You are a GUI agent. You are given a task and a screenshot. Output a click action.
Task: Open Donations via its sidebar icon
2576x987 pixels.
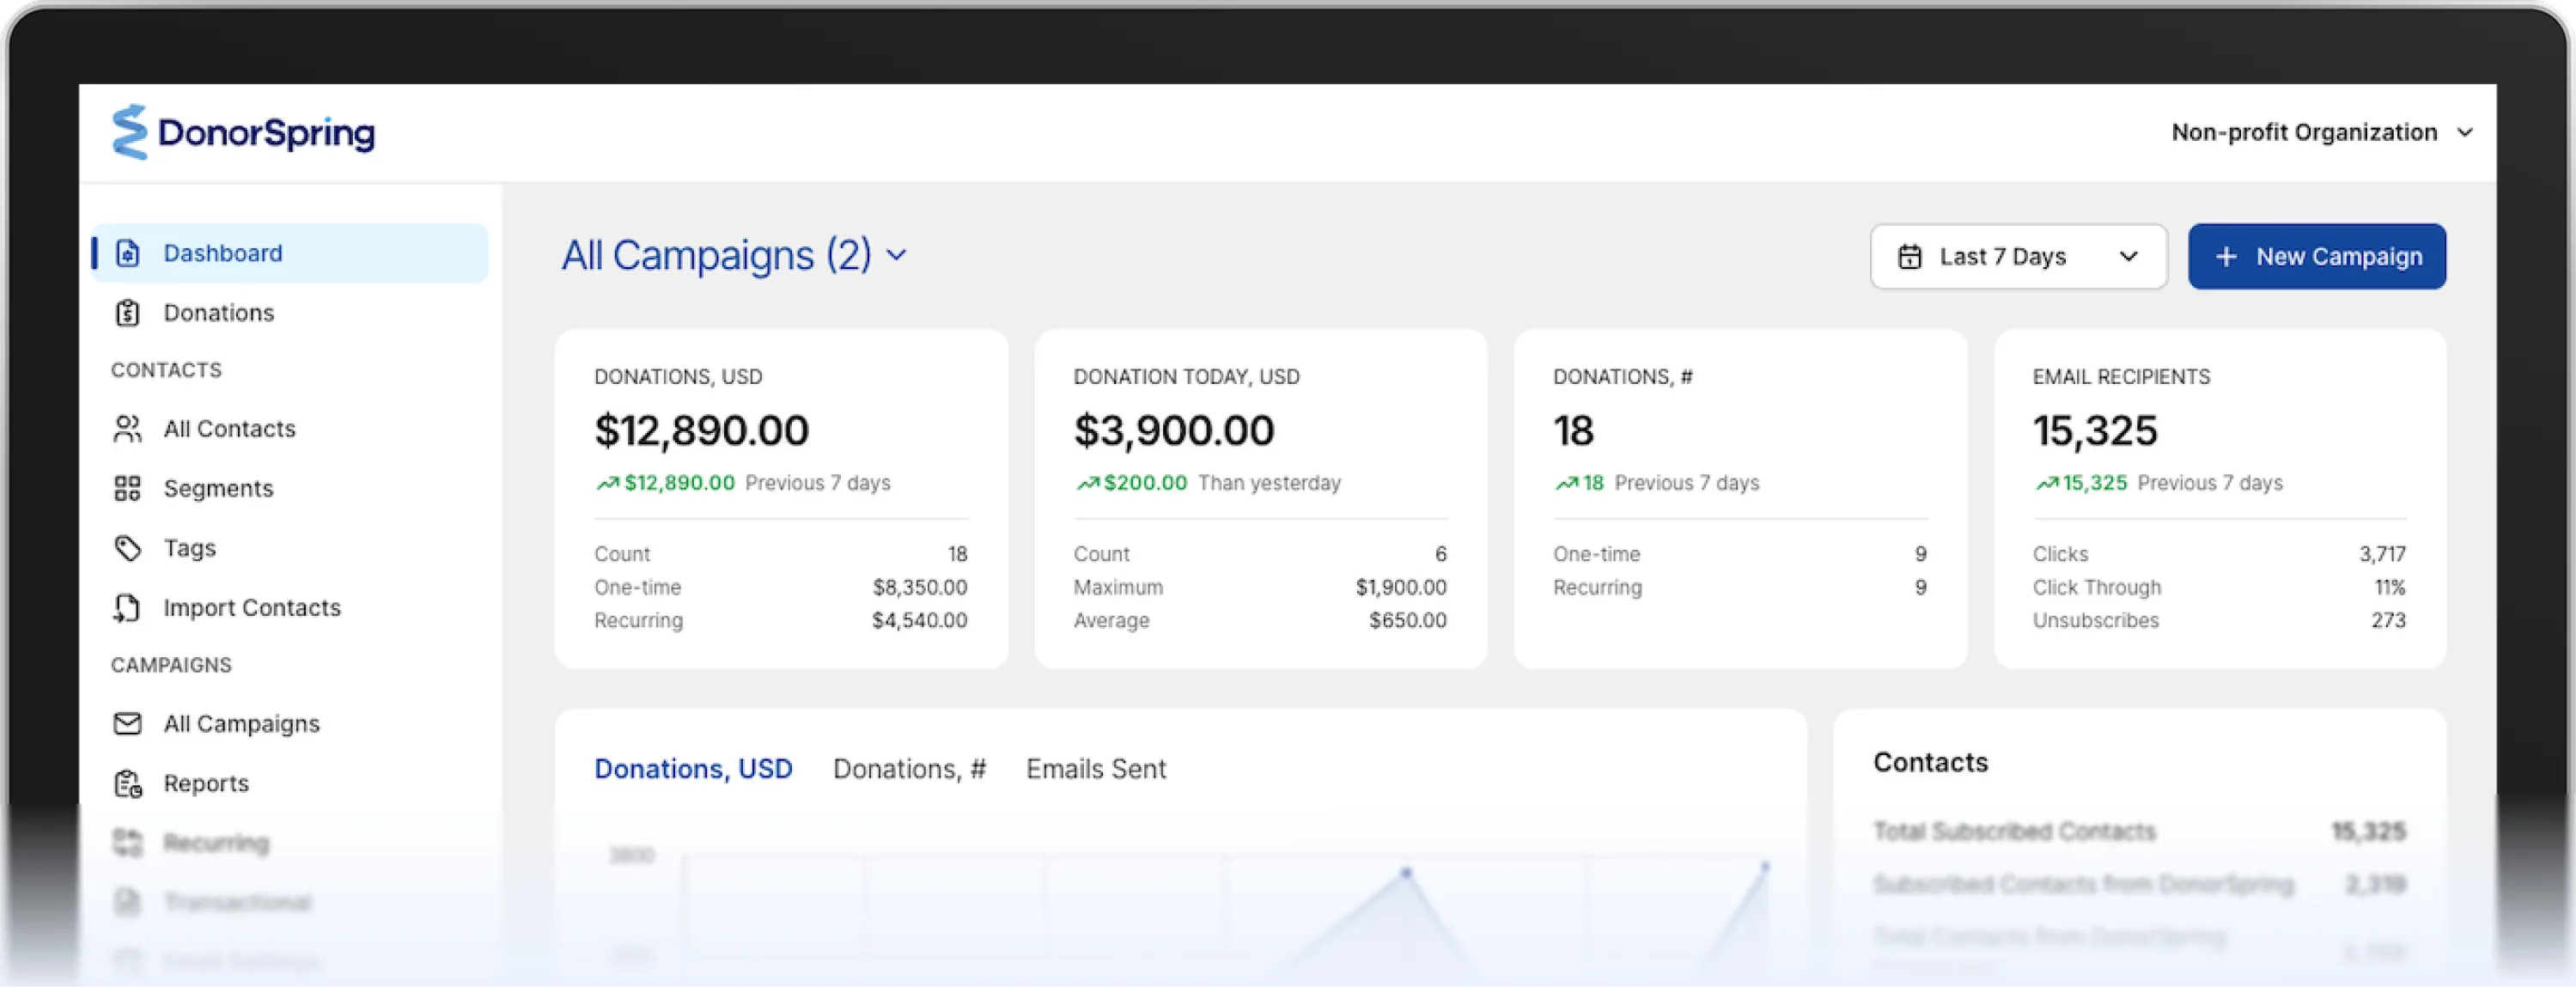click(127, 312)
